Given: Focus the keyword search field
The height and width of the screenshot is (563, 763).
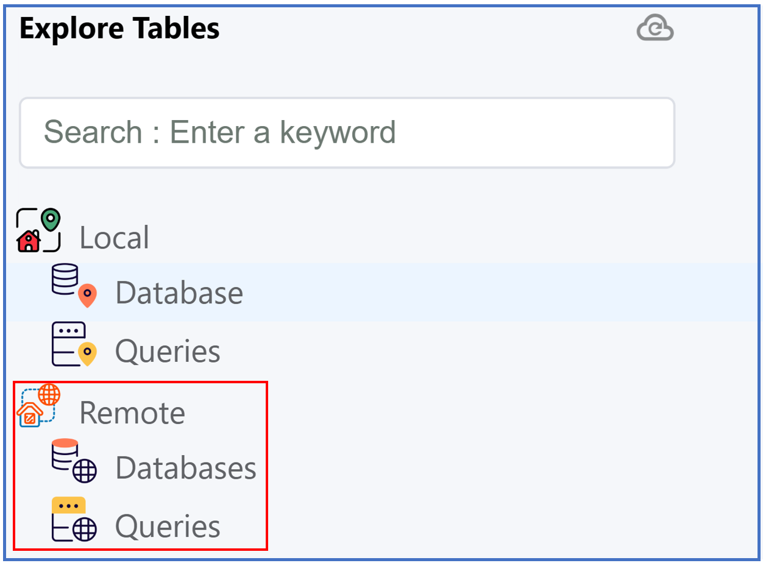Looking at the screenshot, I should (347, 132).
